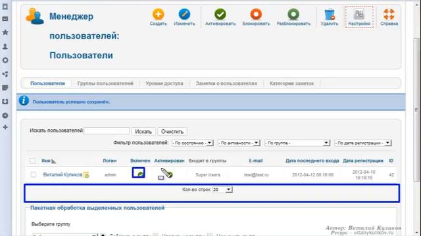421x236 pixels.
Task: Click the clock icon in left sidebar
Action: [5, 115]
